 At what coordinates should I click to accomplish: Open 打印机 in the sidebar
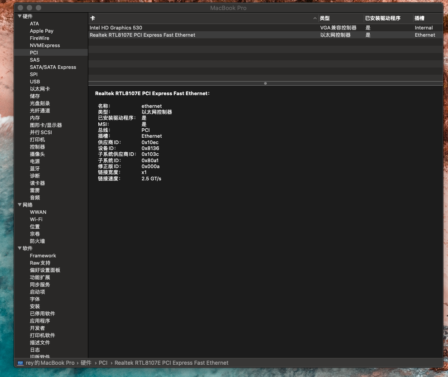coord(37,140)
